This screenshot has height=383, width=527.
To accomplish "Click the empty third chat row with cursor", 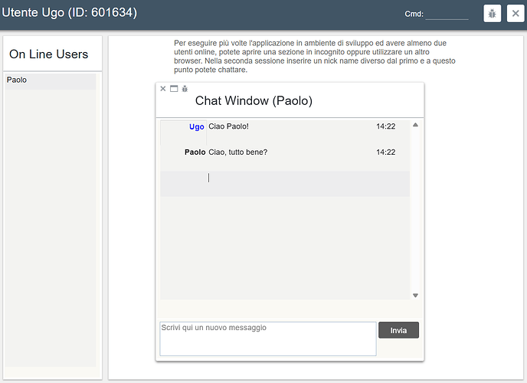I will pyautogui.click(x=285, y=184).
